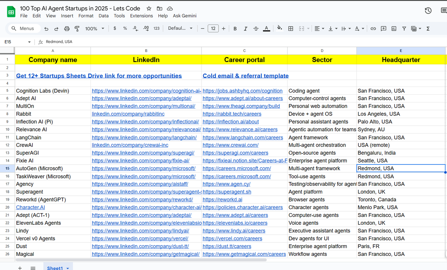Open the Tools menu
Viewport: 447px width, 270px height.
click(x=119, y=16)
